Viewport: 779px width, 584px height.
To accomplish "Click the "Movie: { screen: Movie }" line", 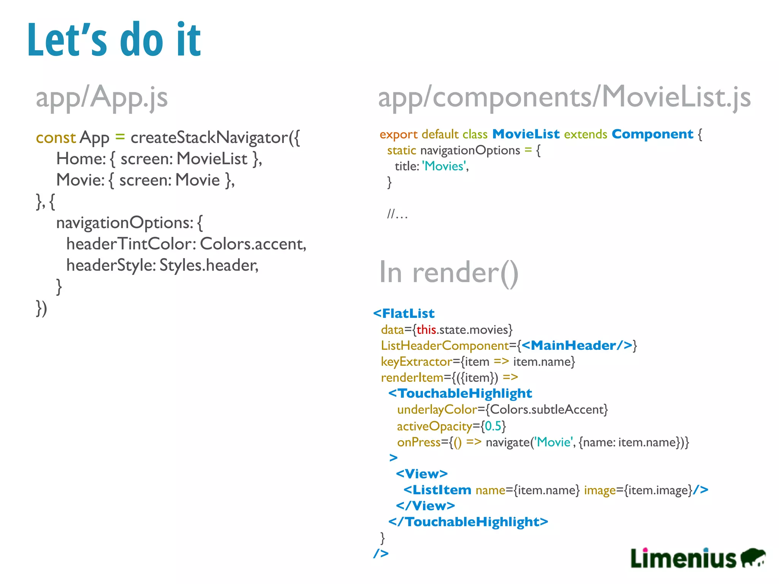I will [145, 180].
